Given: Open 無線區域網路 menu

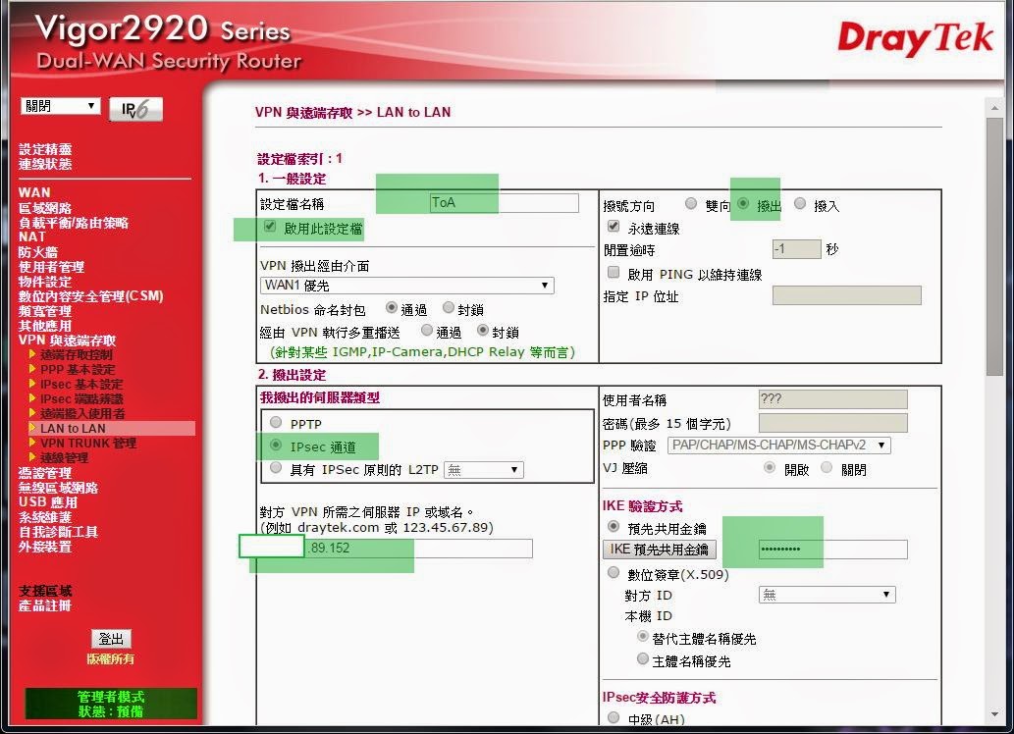Looking at the screenshot, I should 58,488.
